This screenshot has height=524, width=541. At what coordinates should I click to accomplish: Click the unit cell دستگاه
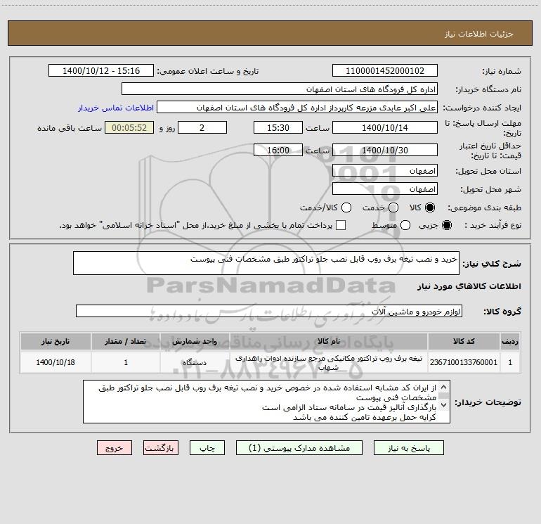195,362
